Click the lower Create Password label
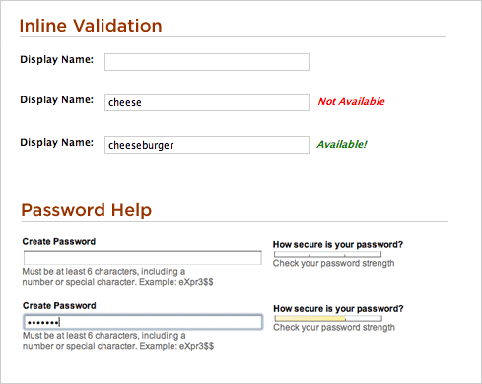 click(x=59, y=306)
